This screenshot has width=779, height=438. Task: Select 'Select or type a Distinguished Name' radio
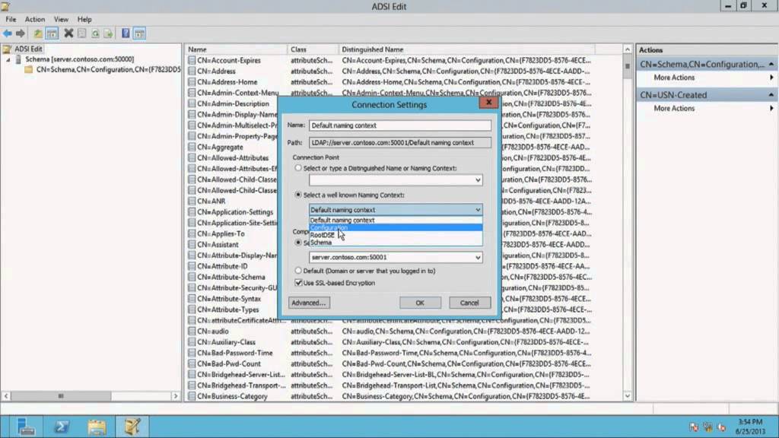(x=298, y=168)
